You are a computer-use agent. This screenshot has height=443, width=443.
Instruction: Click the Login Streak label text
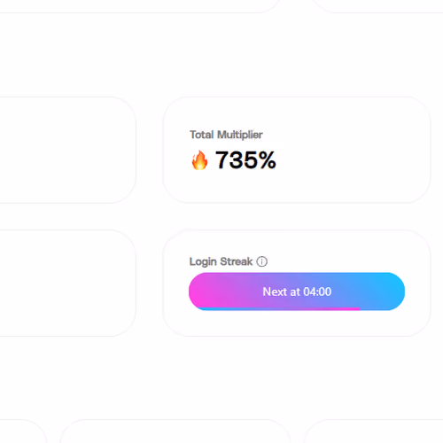coord(221,261)
